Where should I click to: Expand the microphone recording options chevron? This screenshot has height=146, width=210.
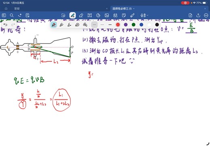[147, 15]
